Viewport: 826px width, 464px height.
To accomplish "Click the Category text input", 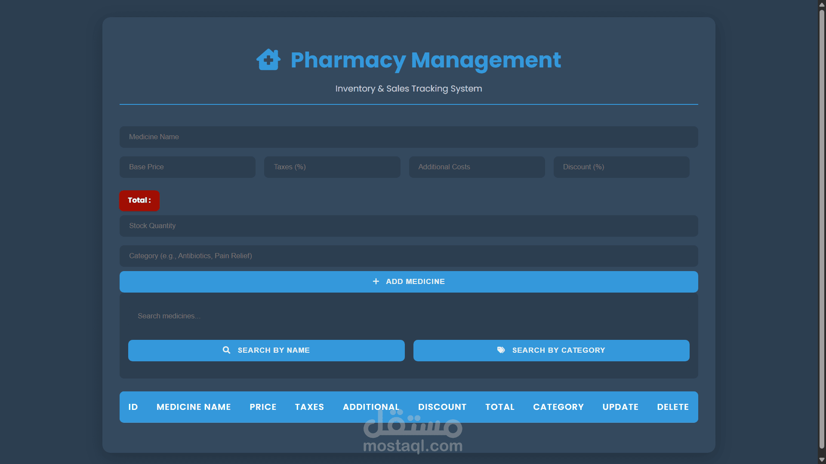I will (408, 256).
